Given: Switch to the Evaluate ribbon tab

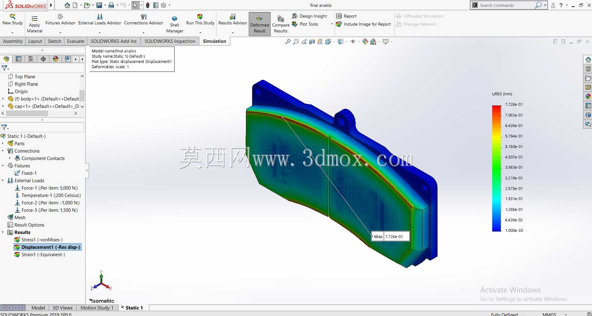Looking at the screenshot, I should [x=76, y=41].
